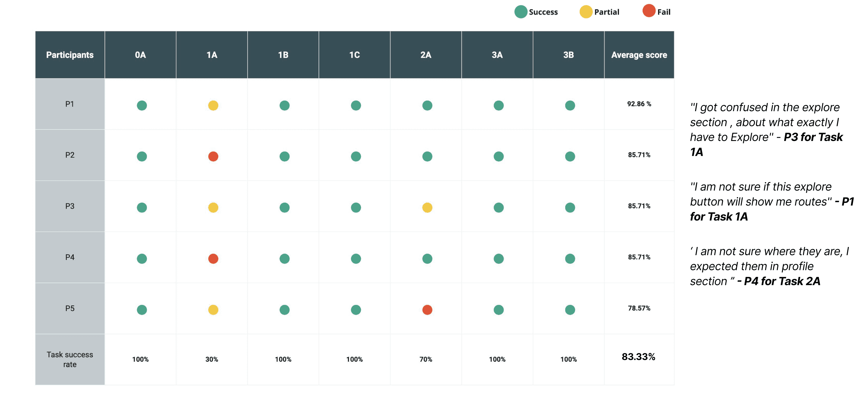Click P2's green success dot under 0A

click(142, 156)
